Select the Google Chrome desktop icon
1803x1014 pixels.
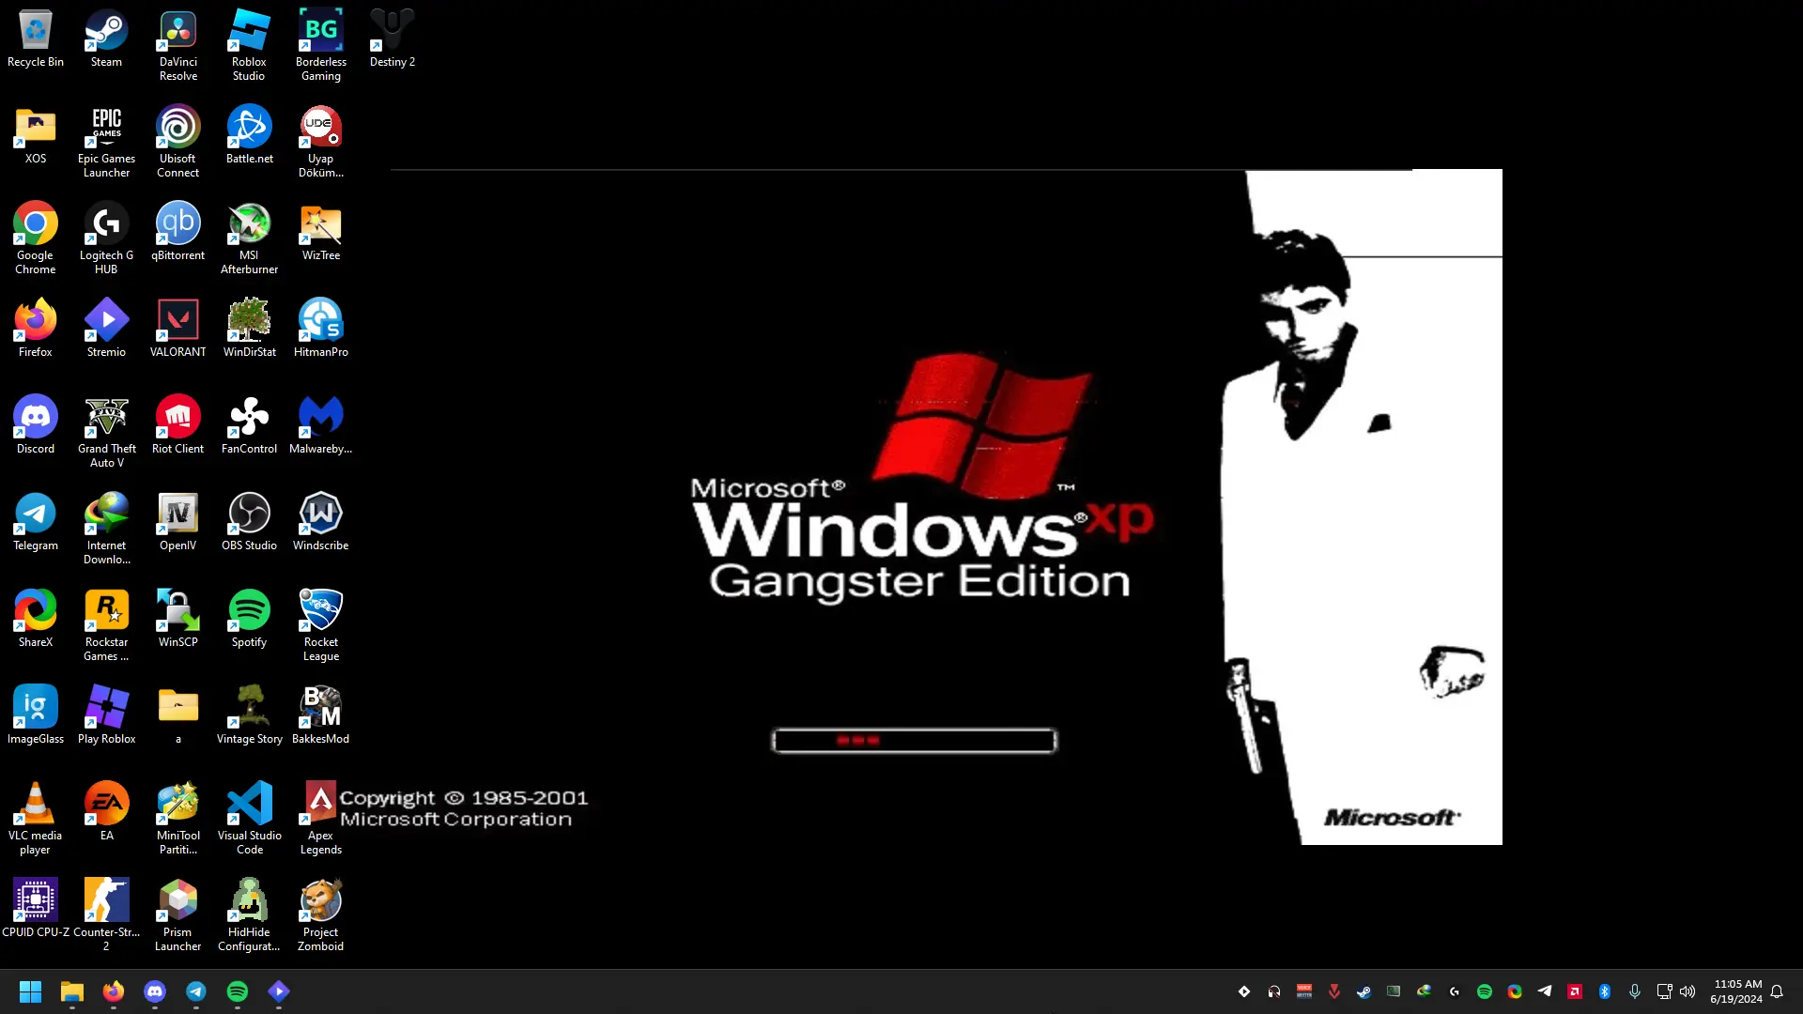(x=36, y=239)
